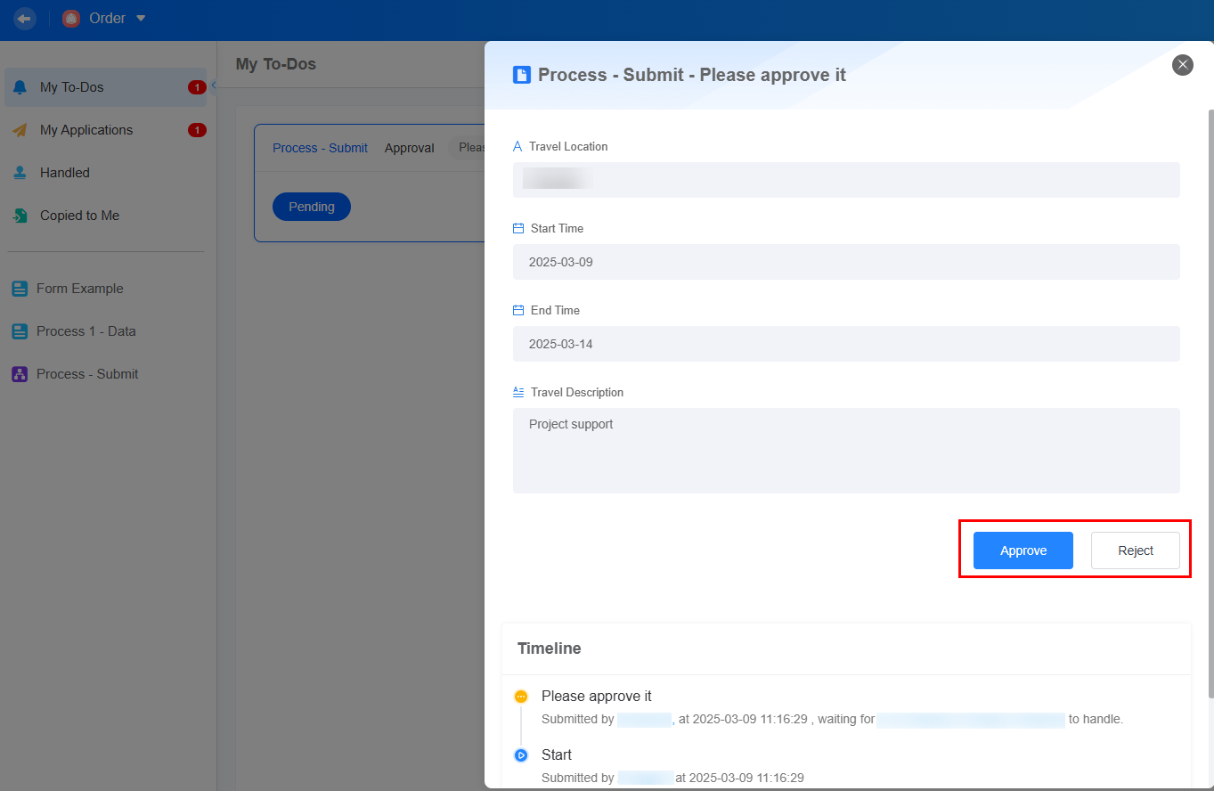Screen dimensions: 1214x791
Task: Click the Travel Description text area
Action: pyautogui.click(x=846, y=451)
